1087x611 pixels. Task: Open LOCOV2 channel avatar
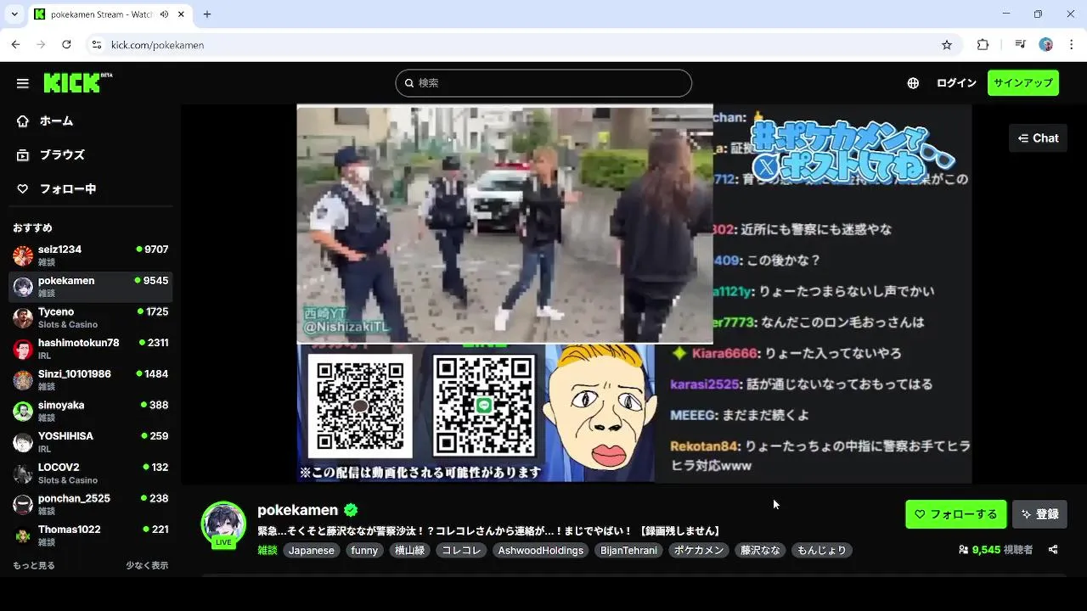23,474
